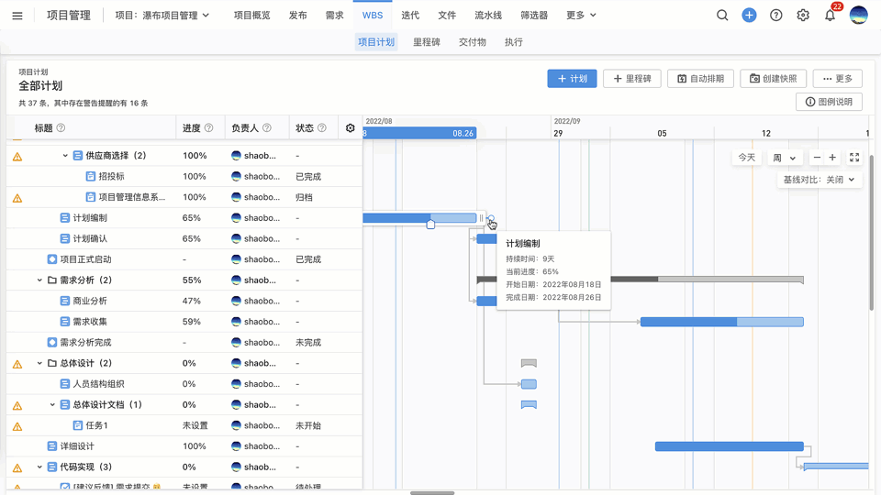Collapse the 供应商选择 (2) row
Viewport: 881px width, 495px height.
click(65, 156)
